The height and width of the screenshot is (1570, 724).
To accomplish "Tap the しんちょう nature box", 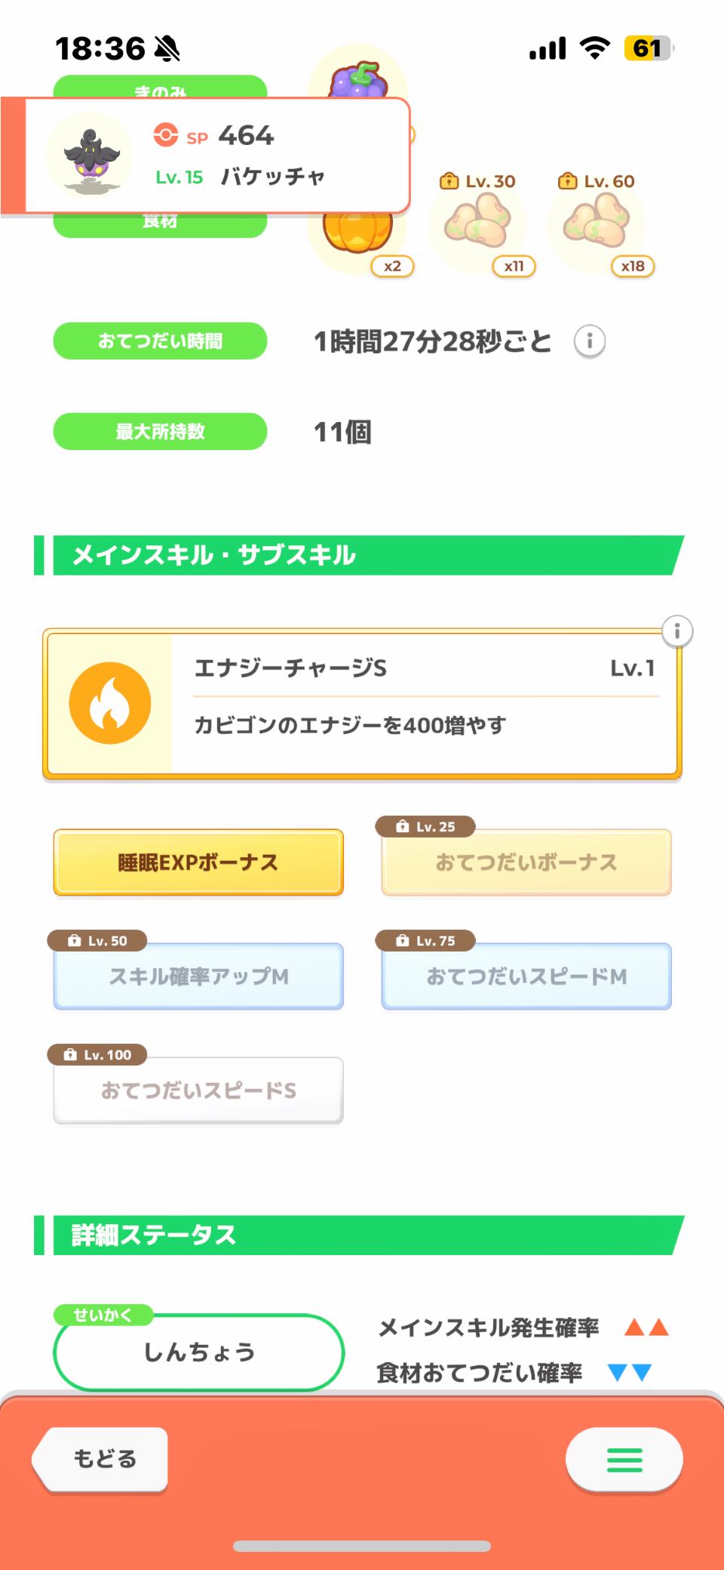I will click(199, 1352).
